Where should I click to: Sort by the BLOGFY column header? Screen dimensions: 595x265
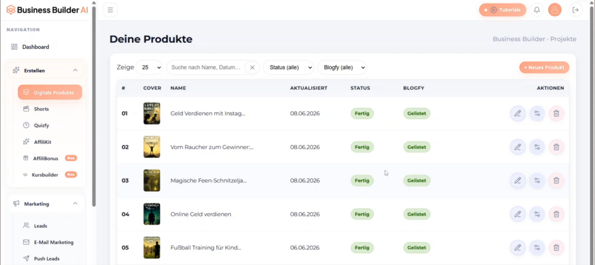point(414,88)
